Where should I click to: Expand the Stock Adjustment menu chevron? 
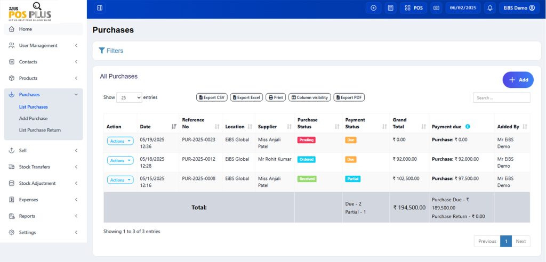[76, 183]
